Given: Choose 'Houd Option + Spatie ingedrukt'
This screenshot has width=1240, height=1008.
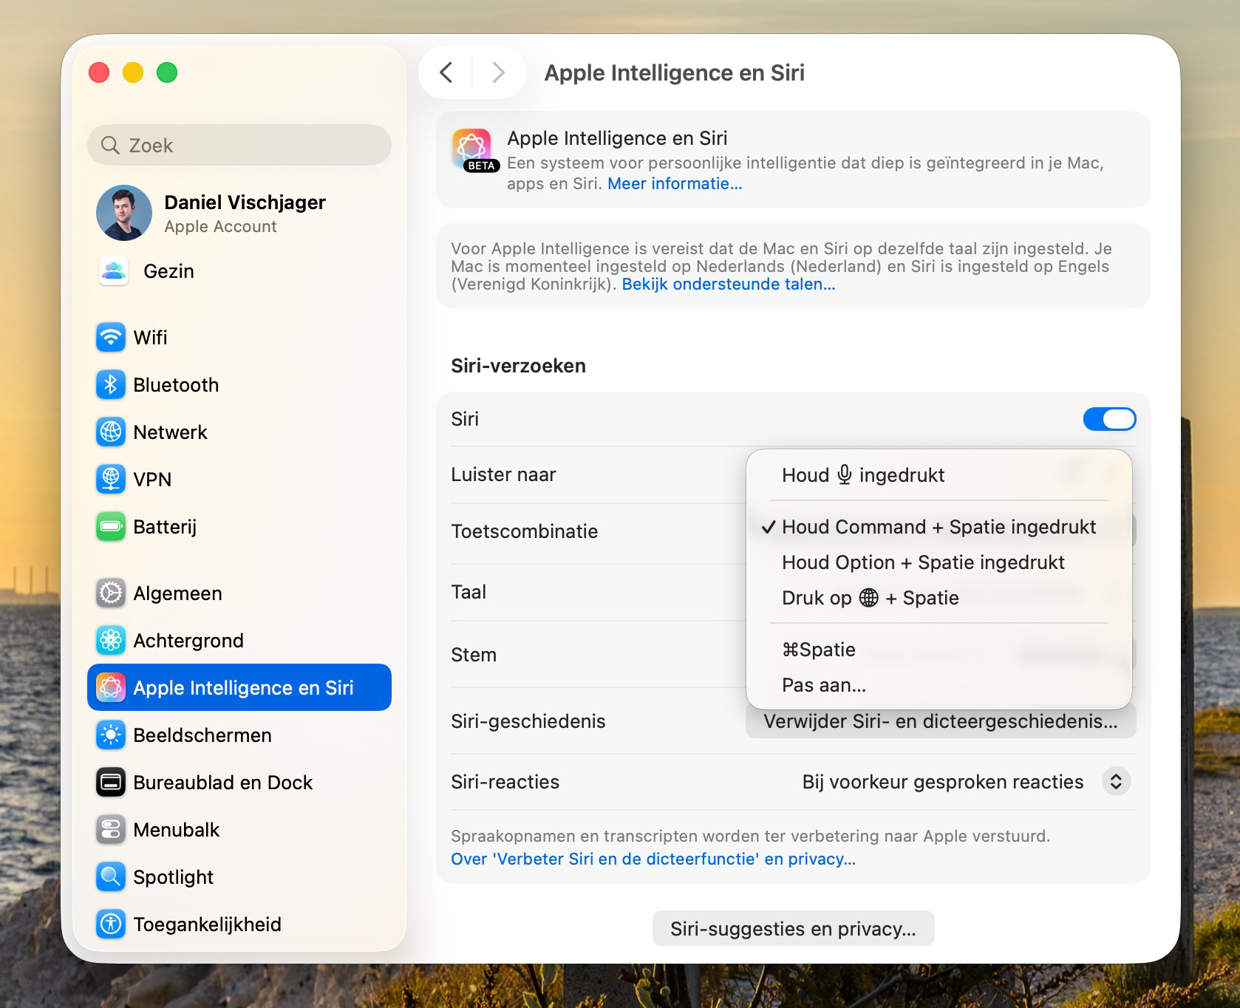Looking at the screenshot, I should click(923, 562).
